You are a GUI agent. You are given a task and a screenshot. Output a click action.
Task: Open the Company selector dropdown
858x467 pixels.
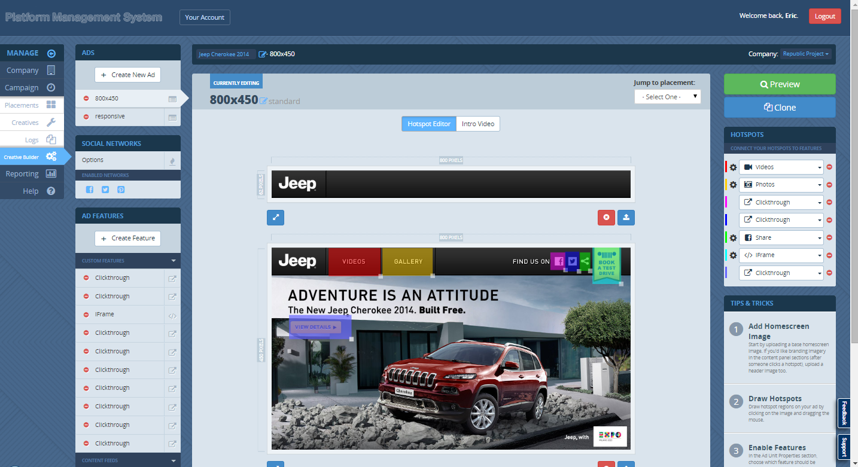tap(805, 53)
